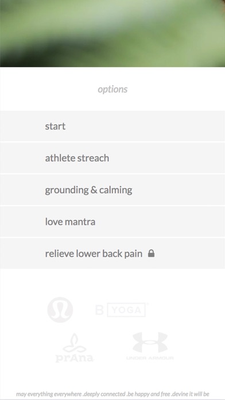The image size is (225, 400).
Task: Select the love mantra option
Action: click(113, 221)
